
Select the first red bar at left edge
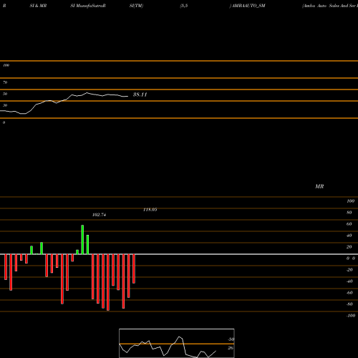(6, 267)
